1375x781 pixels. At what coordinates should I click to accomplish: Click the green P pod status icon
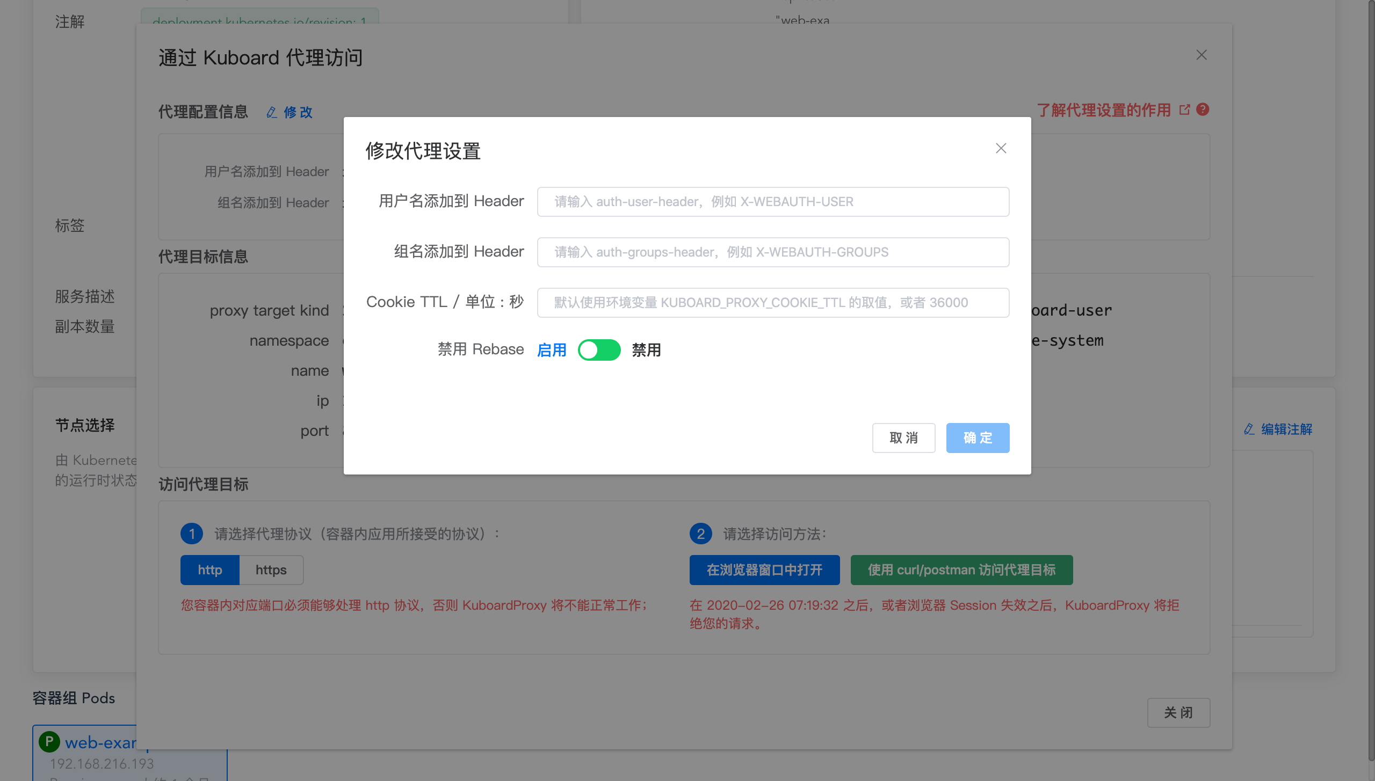point(49,742)
